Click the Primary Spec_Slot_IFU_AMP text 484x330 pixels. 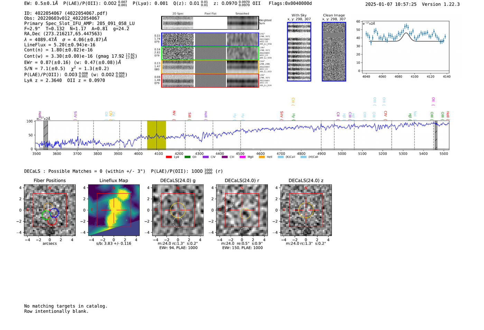[80, 24]
